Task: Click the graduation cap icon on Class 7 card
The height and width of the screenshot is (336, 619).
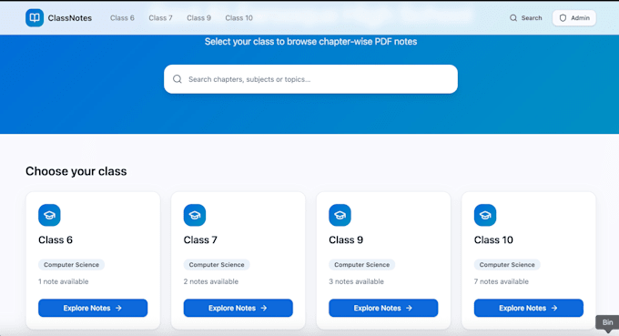Action: click(x=195, y=215)
